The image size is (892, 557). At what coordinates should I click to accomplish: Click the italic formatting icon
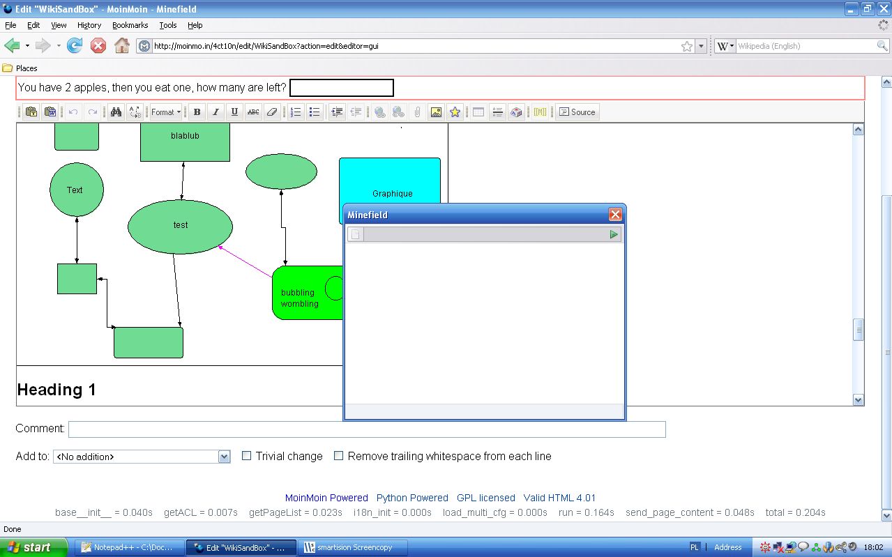click(x=216, y=112)
